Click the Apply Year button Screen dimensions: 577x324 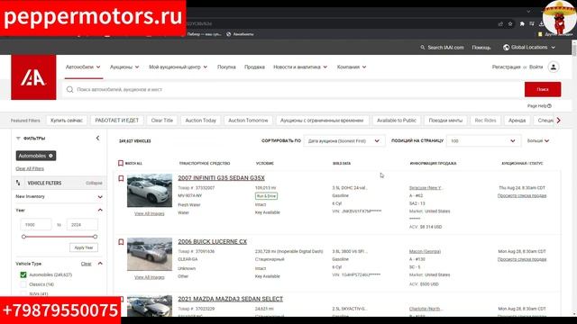coord(84,247)
